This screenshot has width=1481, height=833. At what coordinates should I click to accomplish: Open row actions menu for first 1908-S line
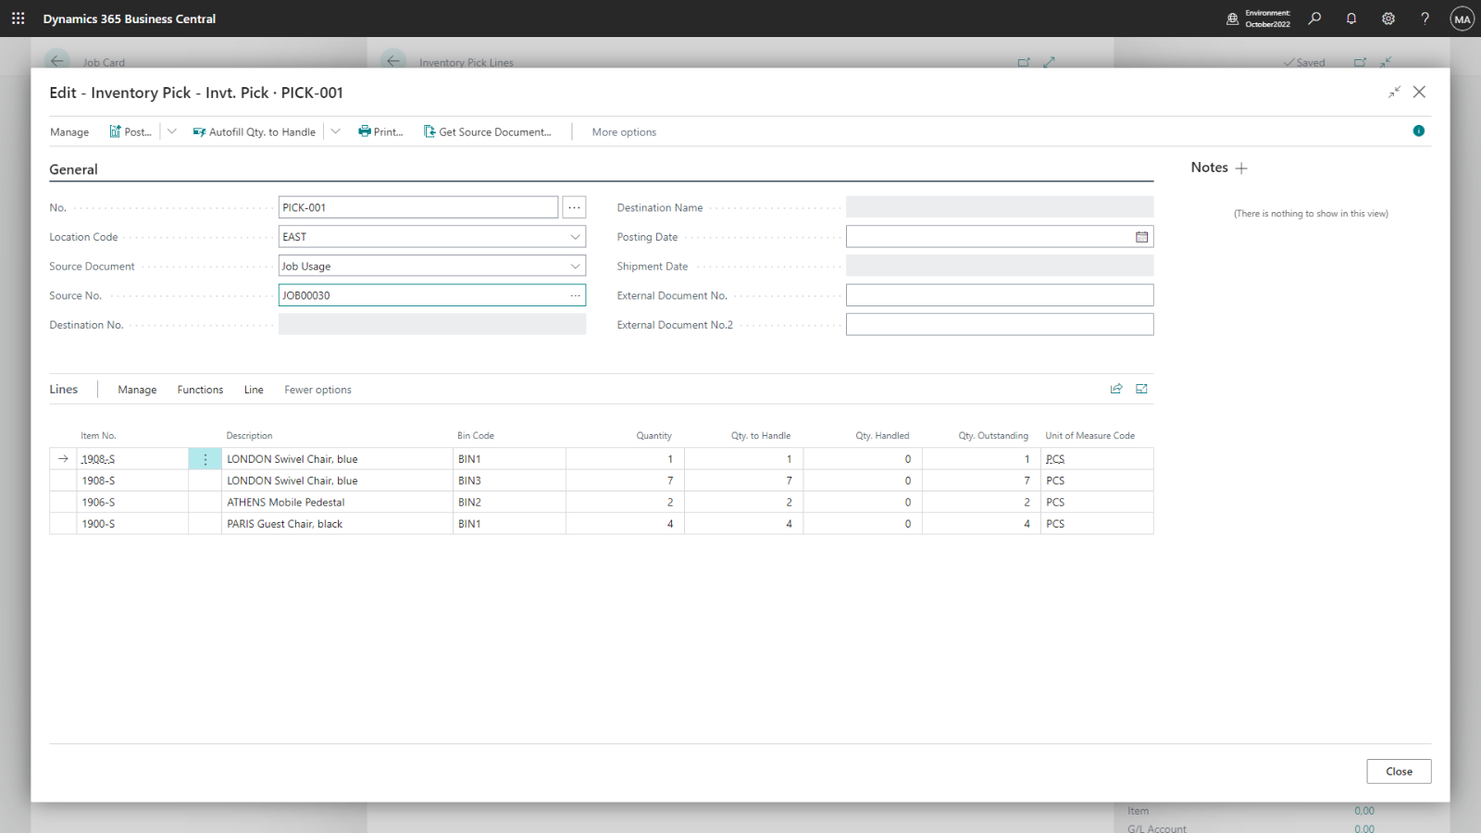click(x=205, y=459)
